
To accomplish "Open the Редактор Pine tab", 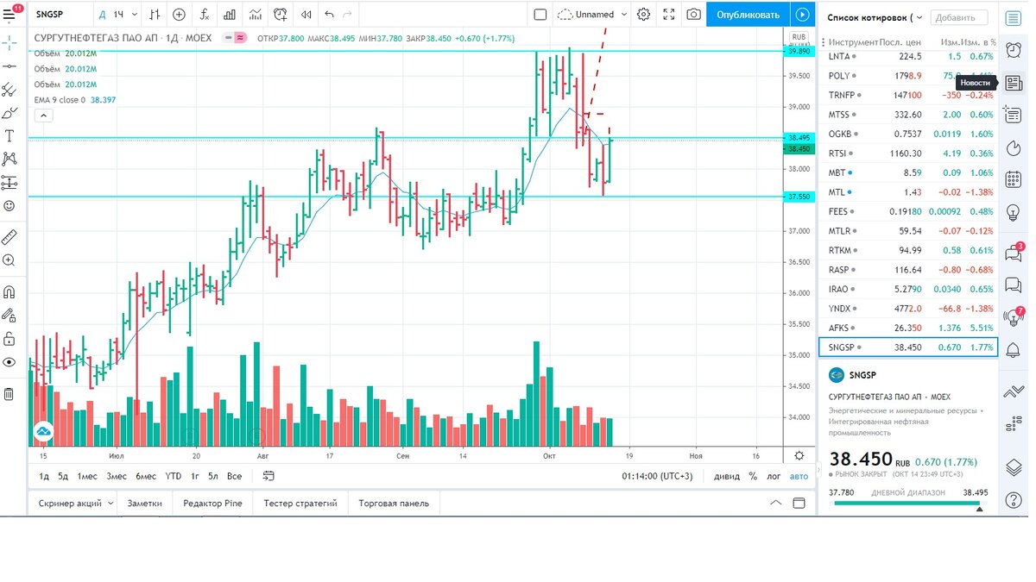I will (x=212, y=503).
